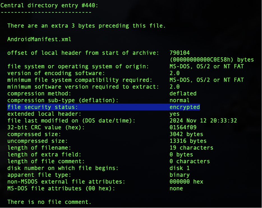This screenshot has height=208, width=262.
Task: Select CRC value '01564f09'
Action: [x=183, y=127]
